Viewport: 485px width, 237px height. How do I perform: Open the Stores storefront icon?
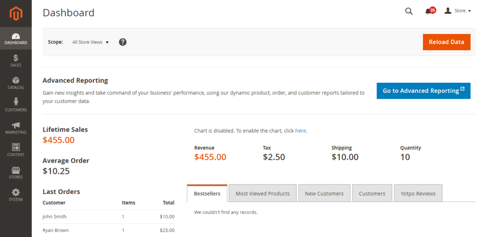(x=16, y=171)
